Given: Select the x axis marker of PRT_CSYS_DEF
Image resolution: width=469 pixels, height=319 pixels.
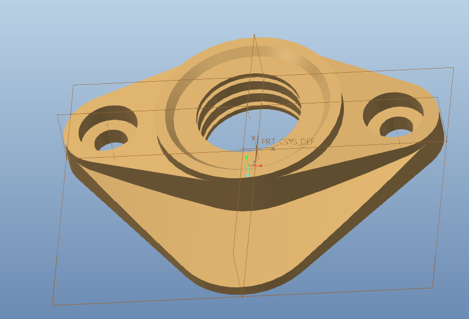Looking at the screenshot, I should coord(273,149).
